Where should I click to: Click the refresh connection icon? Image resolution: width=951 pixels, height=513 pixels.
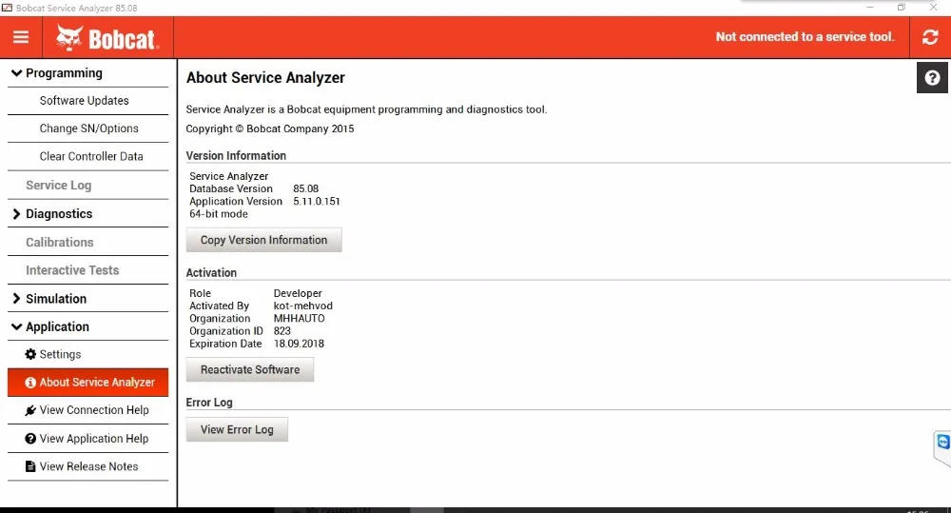pyautogui.click(x=930, y=37)
